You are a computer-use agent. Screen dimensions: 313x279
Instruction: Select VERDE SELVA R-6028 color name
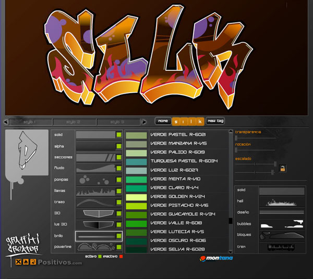[x=177, y=249]
